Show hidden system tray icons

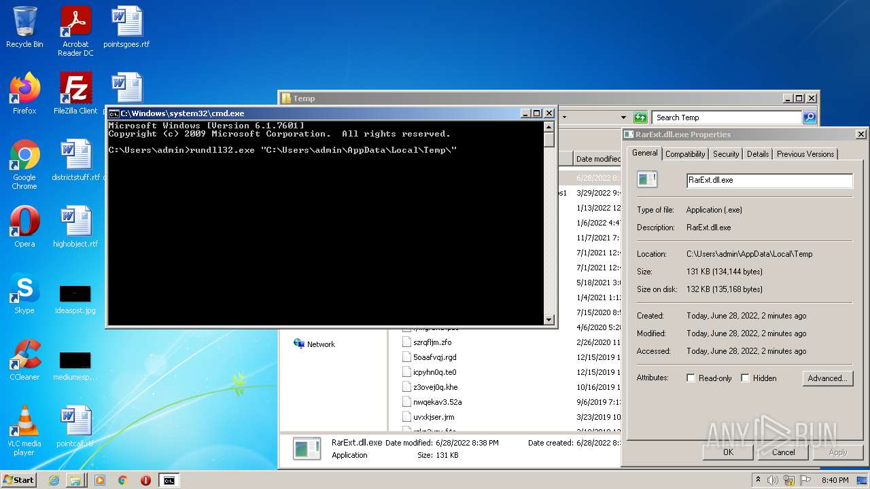tap(758, 480)
